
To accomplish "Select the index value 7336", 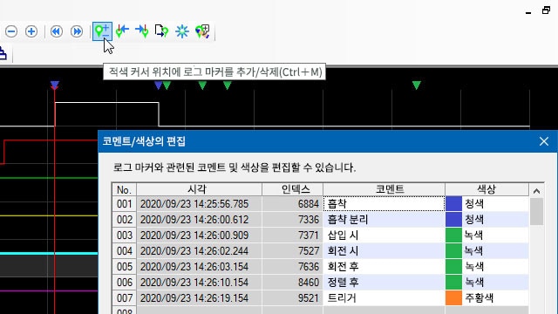I will pyautogui.click(x=293, y=219).
